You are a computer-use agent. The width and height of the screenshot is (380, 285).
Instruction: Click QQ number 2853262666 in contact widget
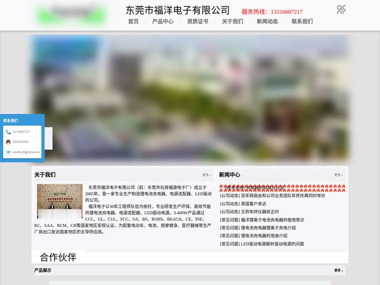point(21,142)
